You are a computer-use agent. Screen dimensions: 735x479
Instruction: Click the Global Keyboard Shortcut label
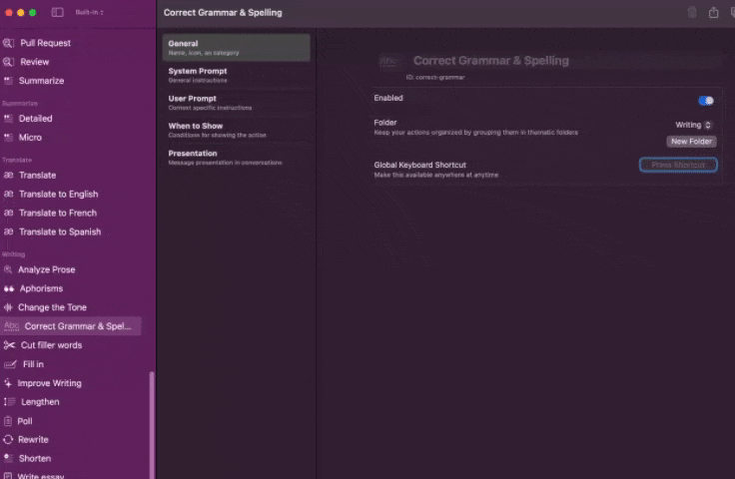tap(420, 165)
